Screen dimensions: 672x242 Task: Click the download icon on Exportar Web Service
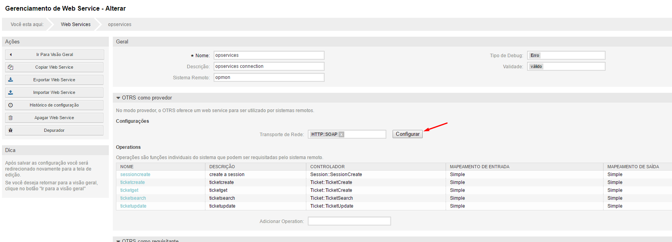(x=11, y=80)
